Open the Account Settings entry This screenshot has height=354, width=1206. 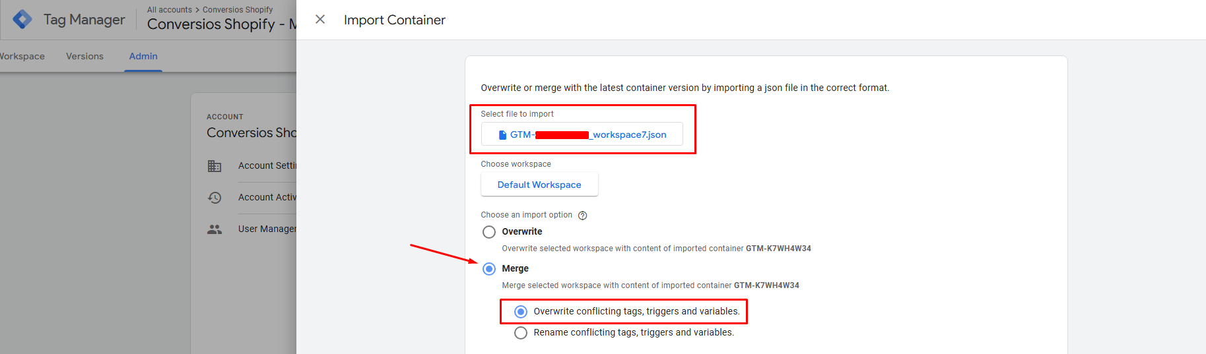point(267,165)
